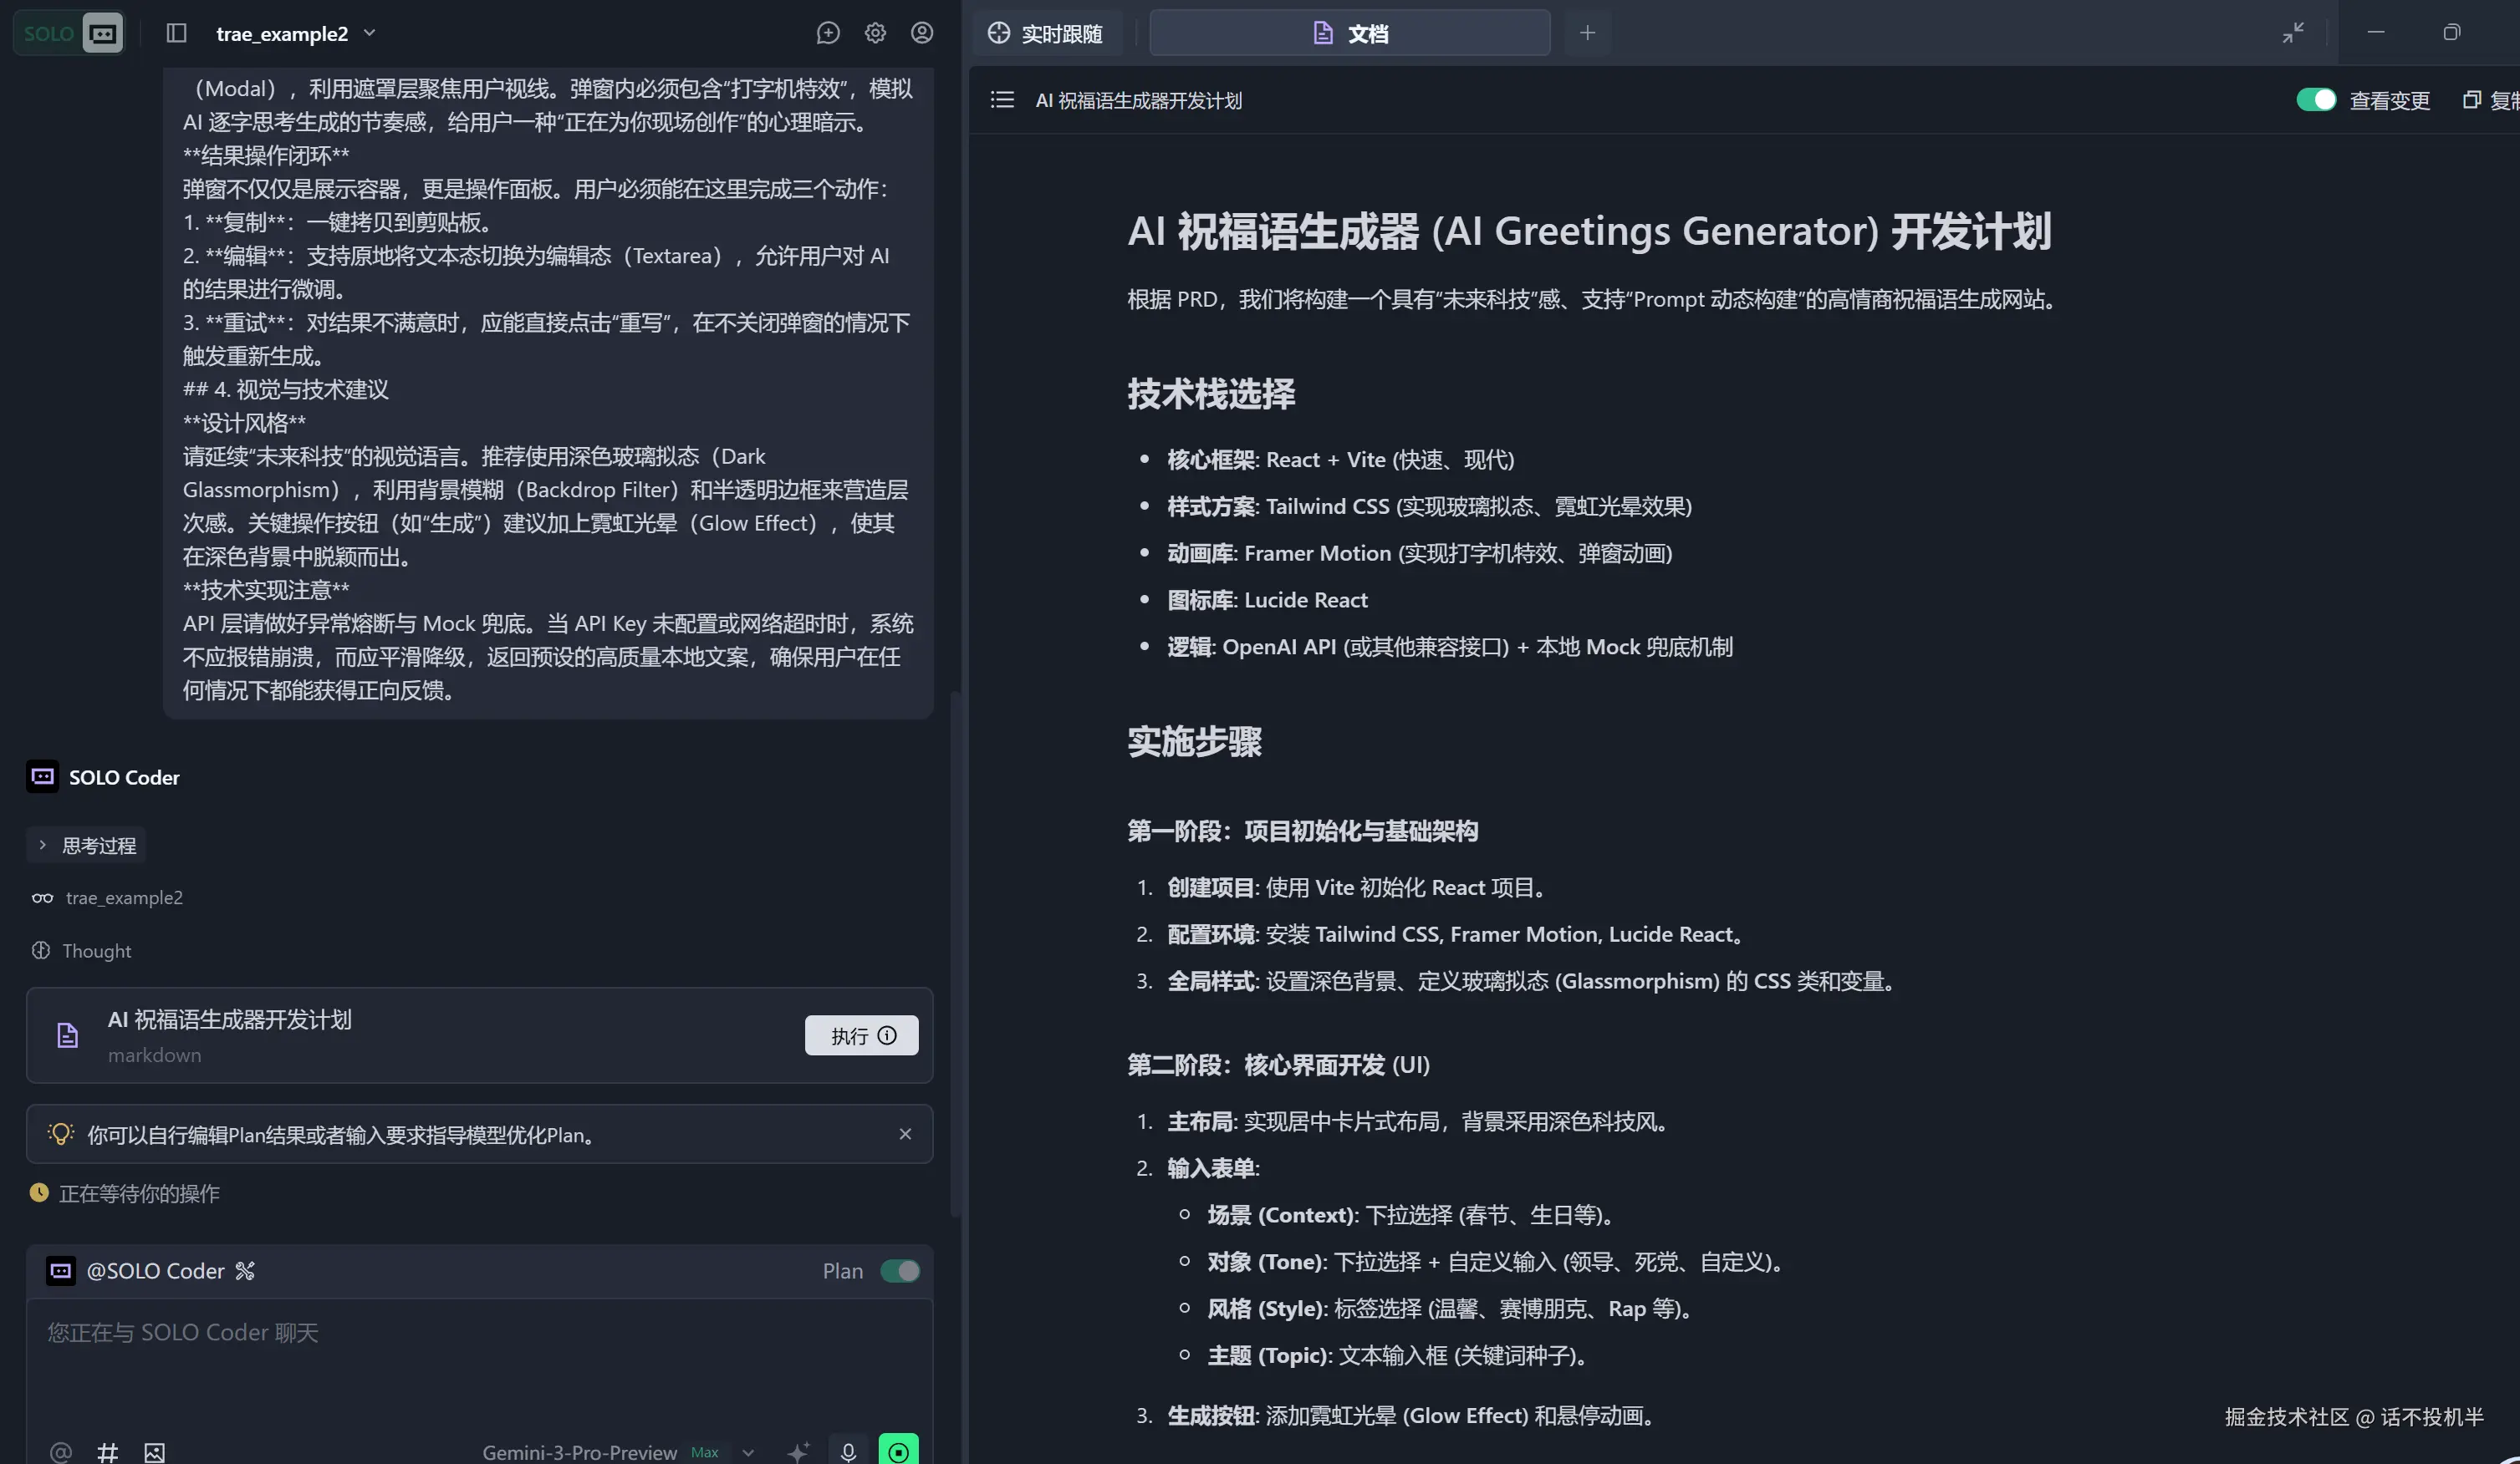Image resolution: width=2520 pixels, height=1464 pixels.
Task: Switch to the 实时跟随 tab
Action: click(1045, 33)
